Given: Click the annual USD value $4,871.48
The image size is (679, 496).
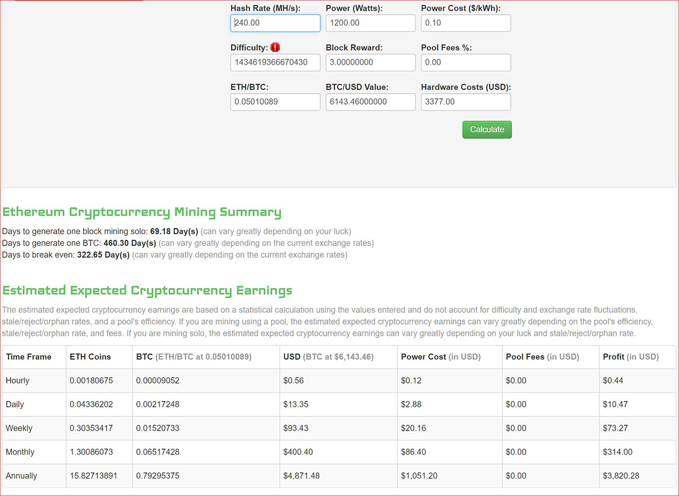Looking at the screenshot, I should pos(302,476).
